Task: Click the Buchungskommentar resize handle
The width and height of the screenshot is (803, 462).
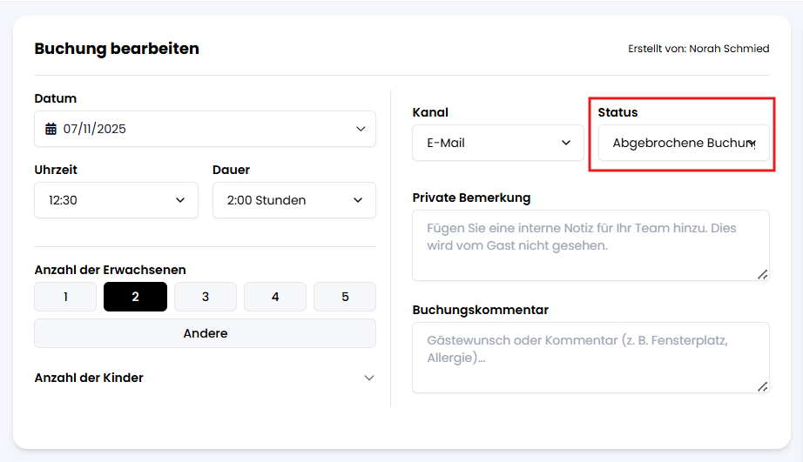Action: [x=763, y=386]
